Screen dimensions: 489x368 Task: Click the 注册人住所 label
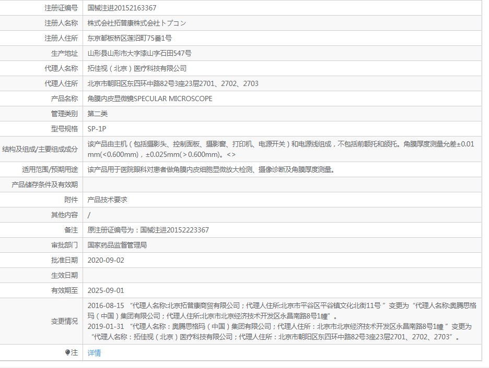(x=61, y=38)
